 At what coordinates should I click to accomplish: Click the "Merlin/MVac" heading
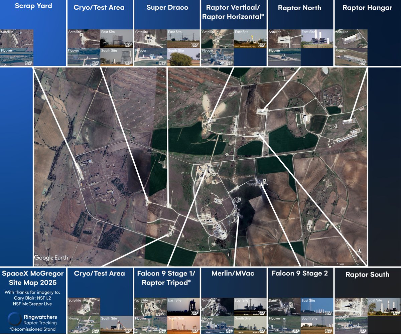(x=233, y=274)
